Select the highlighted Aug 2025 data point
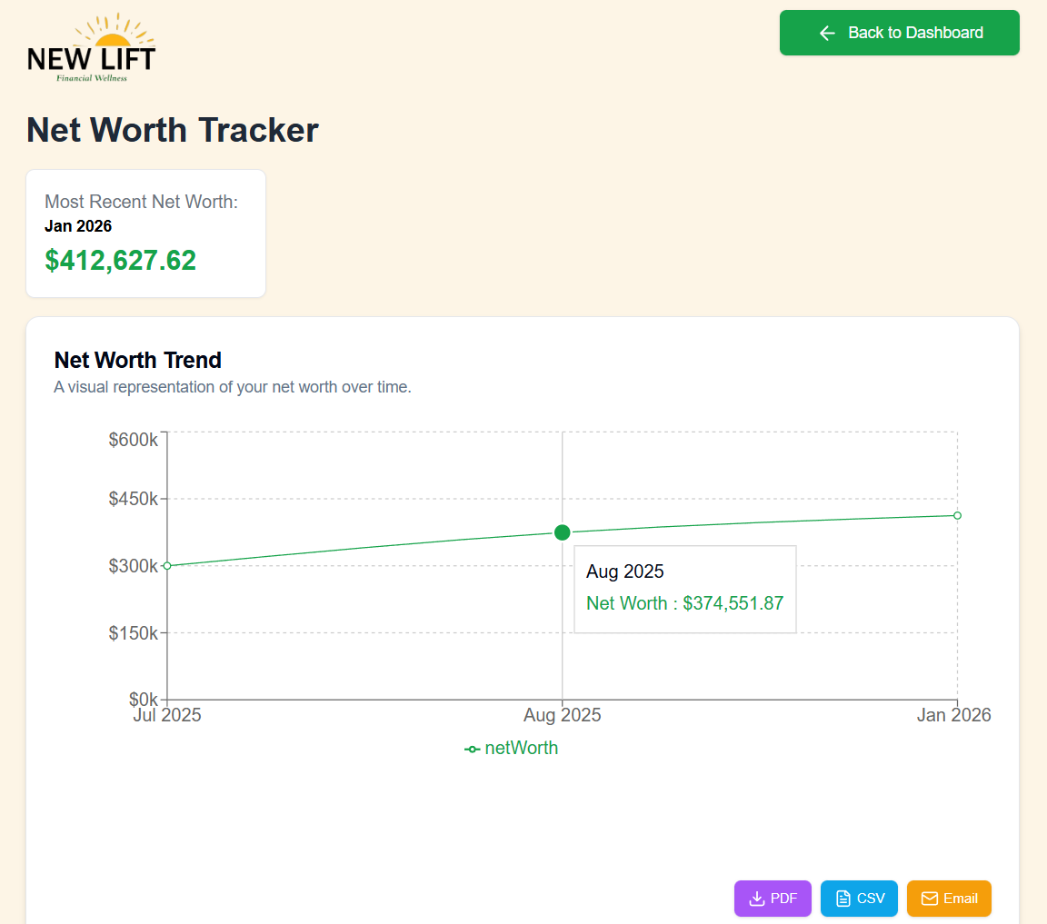The width and height of the screenshot is (1047, 924). pos(562,532)
